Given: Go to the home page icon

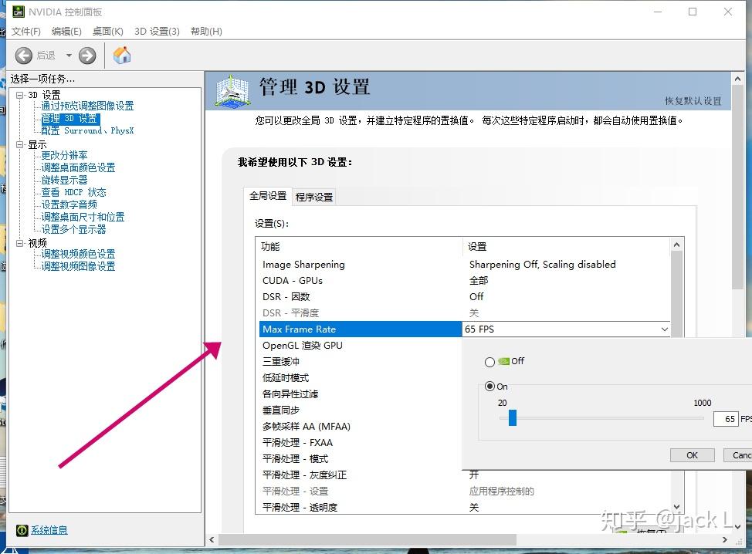Looking at the screenshot, I should tap(122, 55).
